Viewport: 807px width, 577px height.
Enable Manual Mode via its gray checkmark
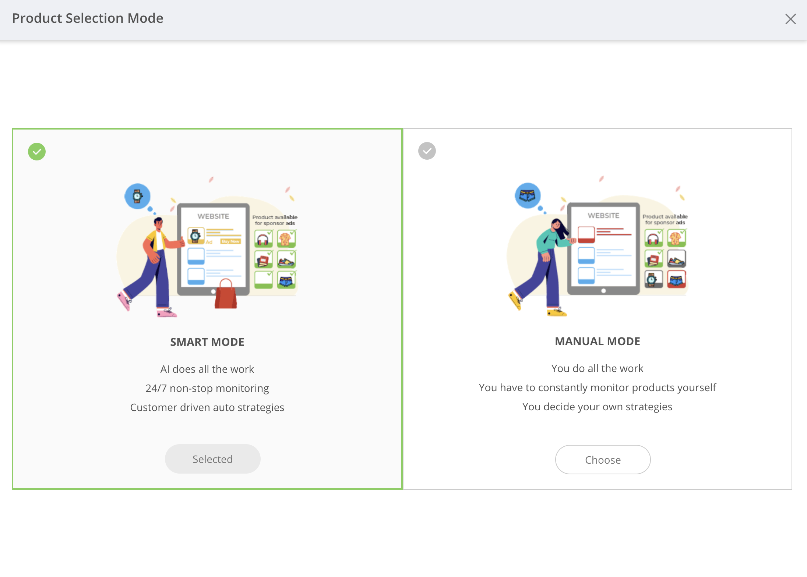(427, 151)
